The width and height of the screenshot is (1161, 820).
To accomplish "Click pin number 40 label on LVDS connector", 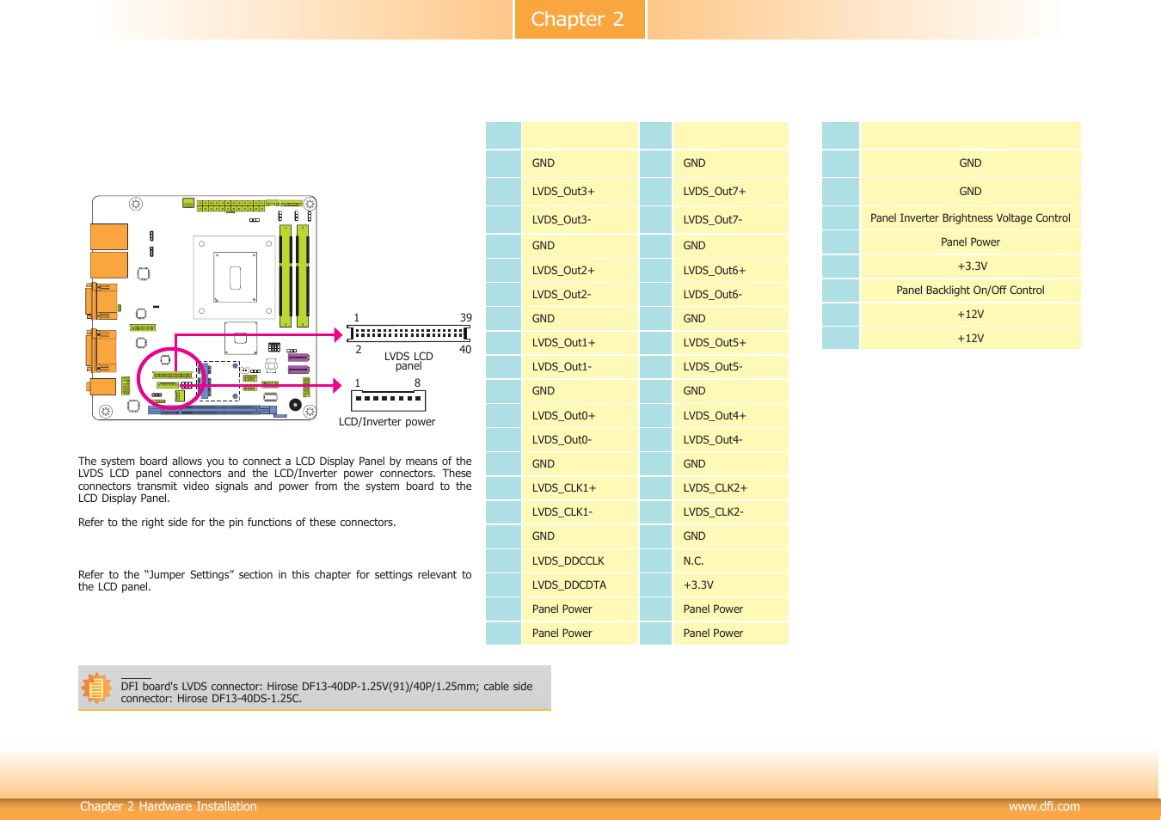I will 465,350.
